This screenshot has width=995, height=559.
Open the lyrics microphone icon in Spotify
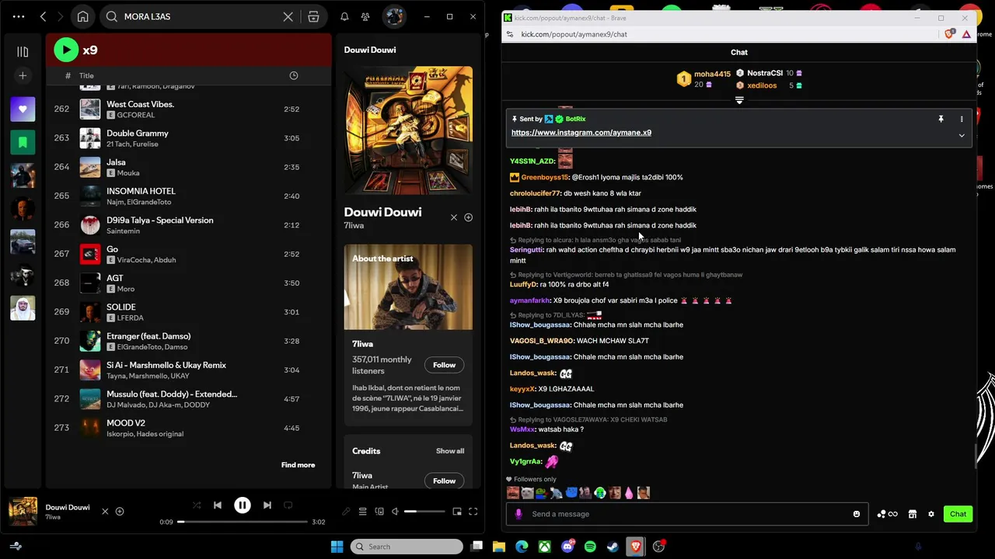[x=346, y=512]
